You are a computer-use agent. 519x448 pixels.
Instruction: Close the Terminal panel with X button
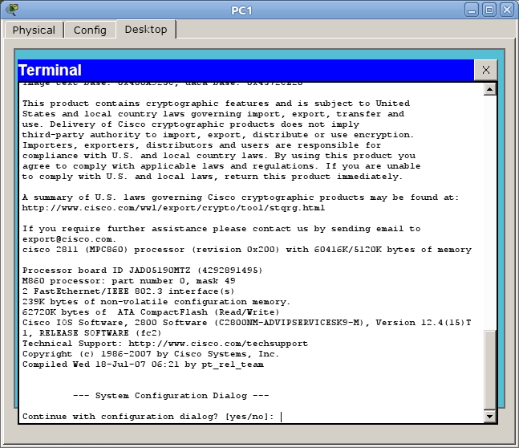point(485,70)
